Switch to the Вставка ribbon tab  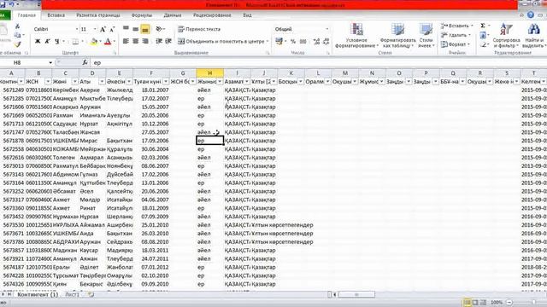point(56,15)
